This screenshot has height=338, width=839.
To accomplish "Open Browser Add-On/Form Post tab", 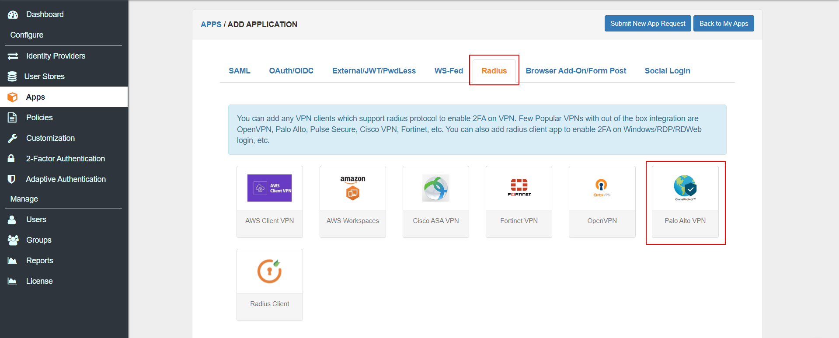I will point(576,71).
